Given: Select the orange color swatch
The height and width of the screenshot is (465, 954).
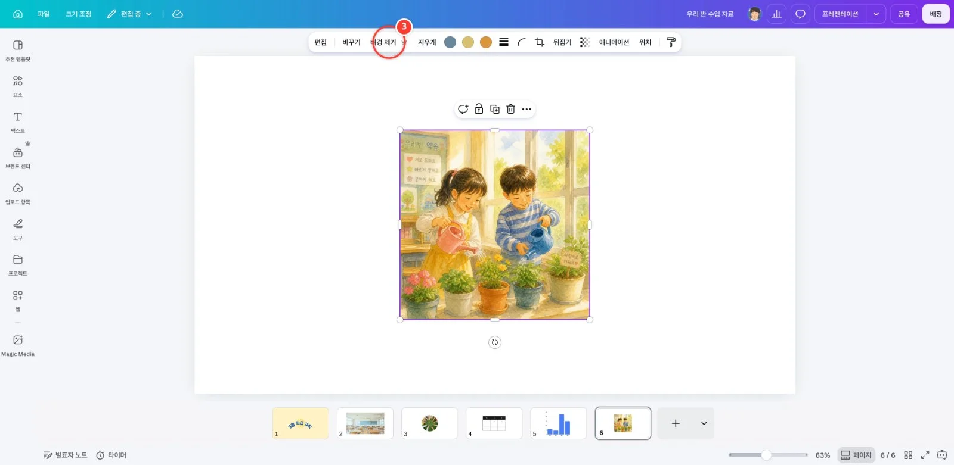Looking at the screenshot, I should click(x=486, y=42).
